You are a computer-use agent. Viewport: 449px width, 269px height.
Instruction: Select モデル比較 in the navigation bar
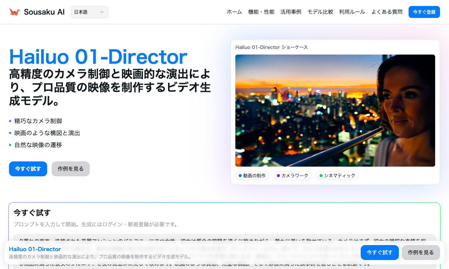[x=320, y=12]
